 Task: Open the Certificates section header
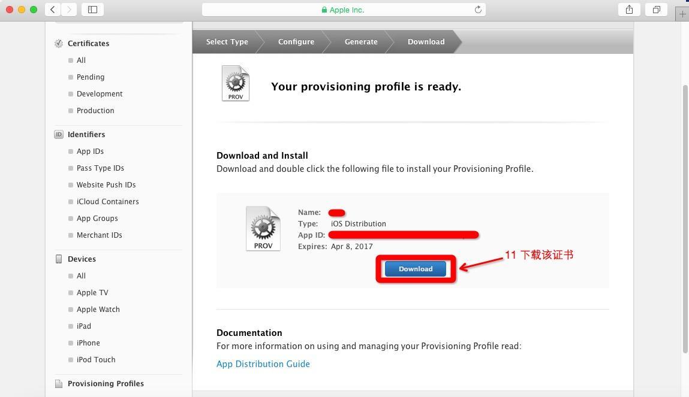click(x=88, y=44)
